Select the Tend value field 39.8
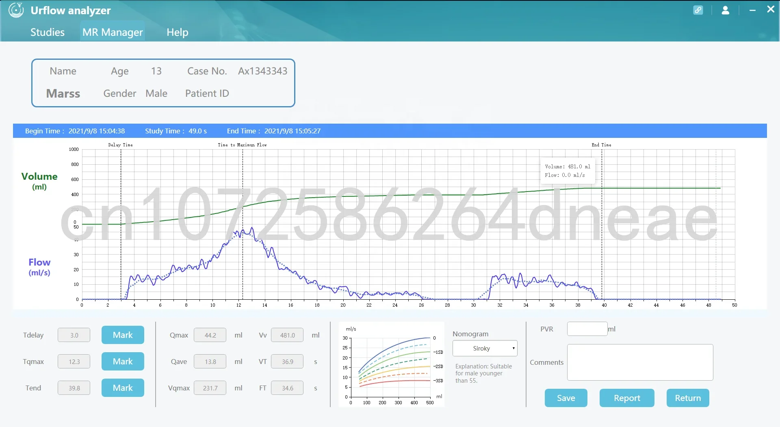 74,388
